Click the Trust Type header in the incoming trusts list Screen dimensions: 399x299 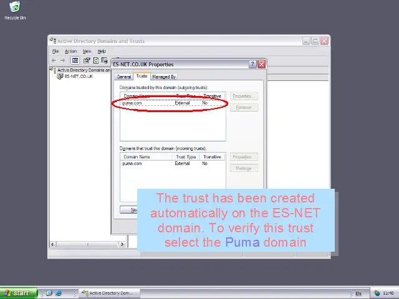pos(186,157)
